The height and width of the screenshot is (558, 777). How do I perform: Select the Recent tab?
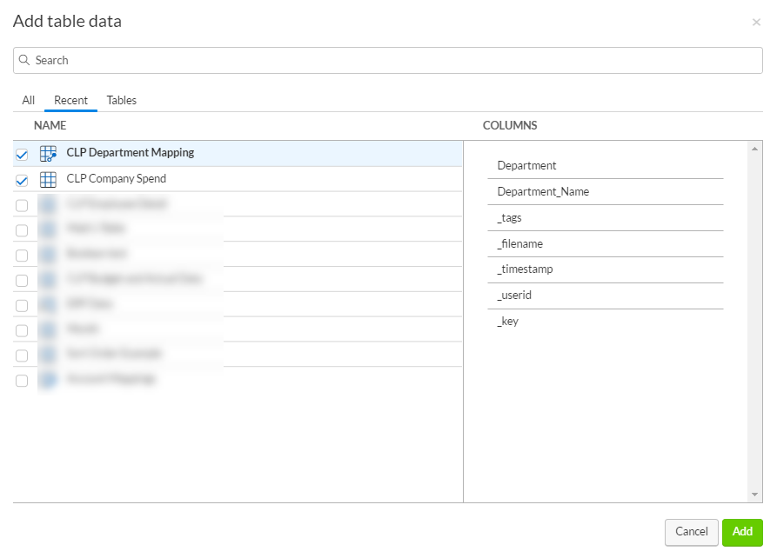coord(70,100)
